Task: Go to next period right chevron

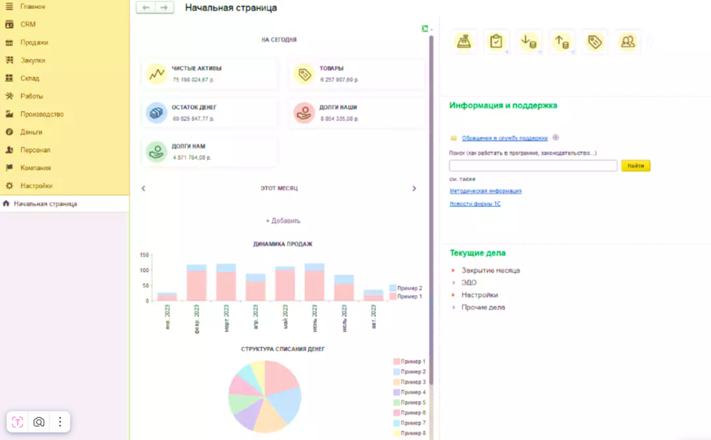Action: 414,189
